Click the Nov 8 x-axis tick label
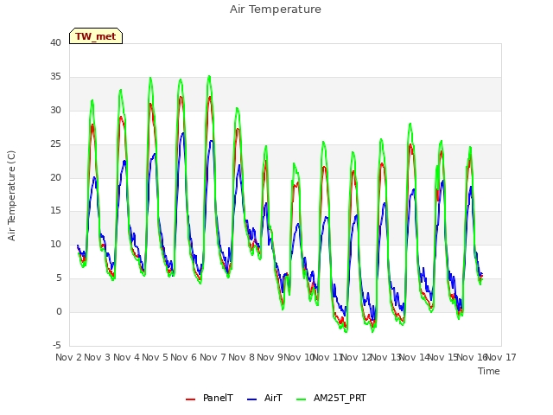 pos(242,357)
